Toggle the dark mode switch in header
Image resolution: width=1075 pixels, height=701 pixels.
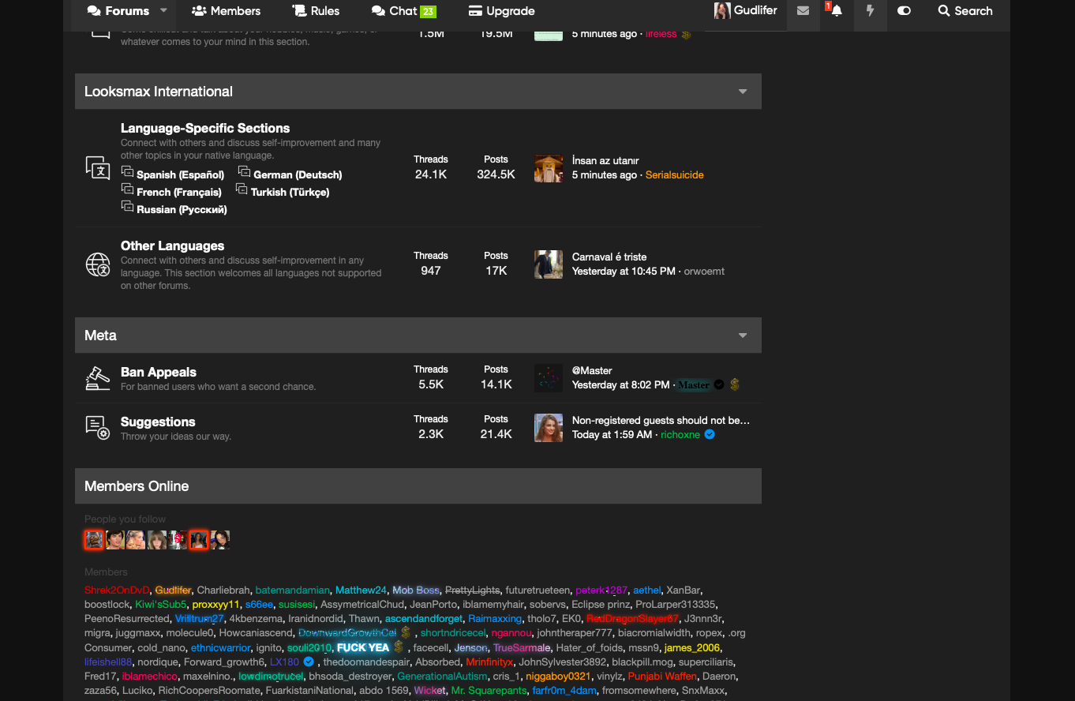[x=905, y=11]
